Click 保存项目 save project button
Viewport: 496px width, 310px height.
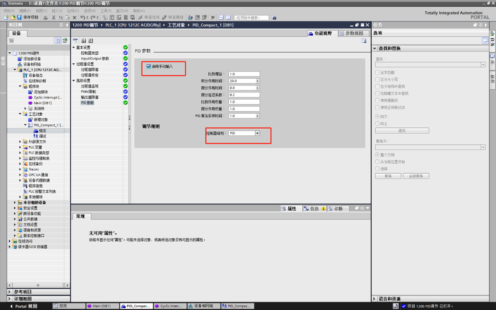click(x=27, y=18)
